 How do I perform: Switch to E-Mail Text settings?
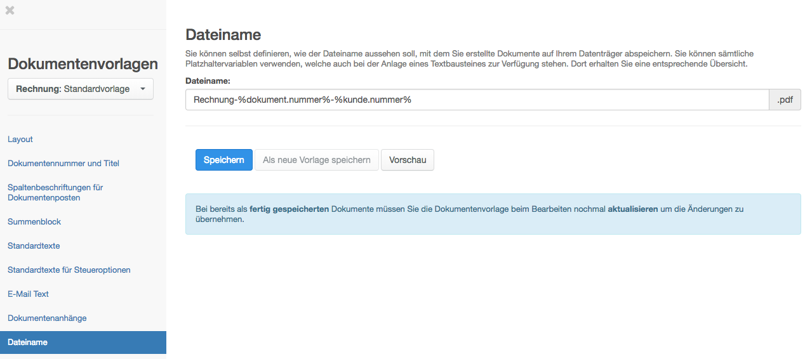click(28, 294)
